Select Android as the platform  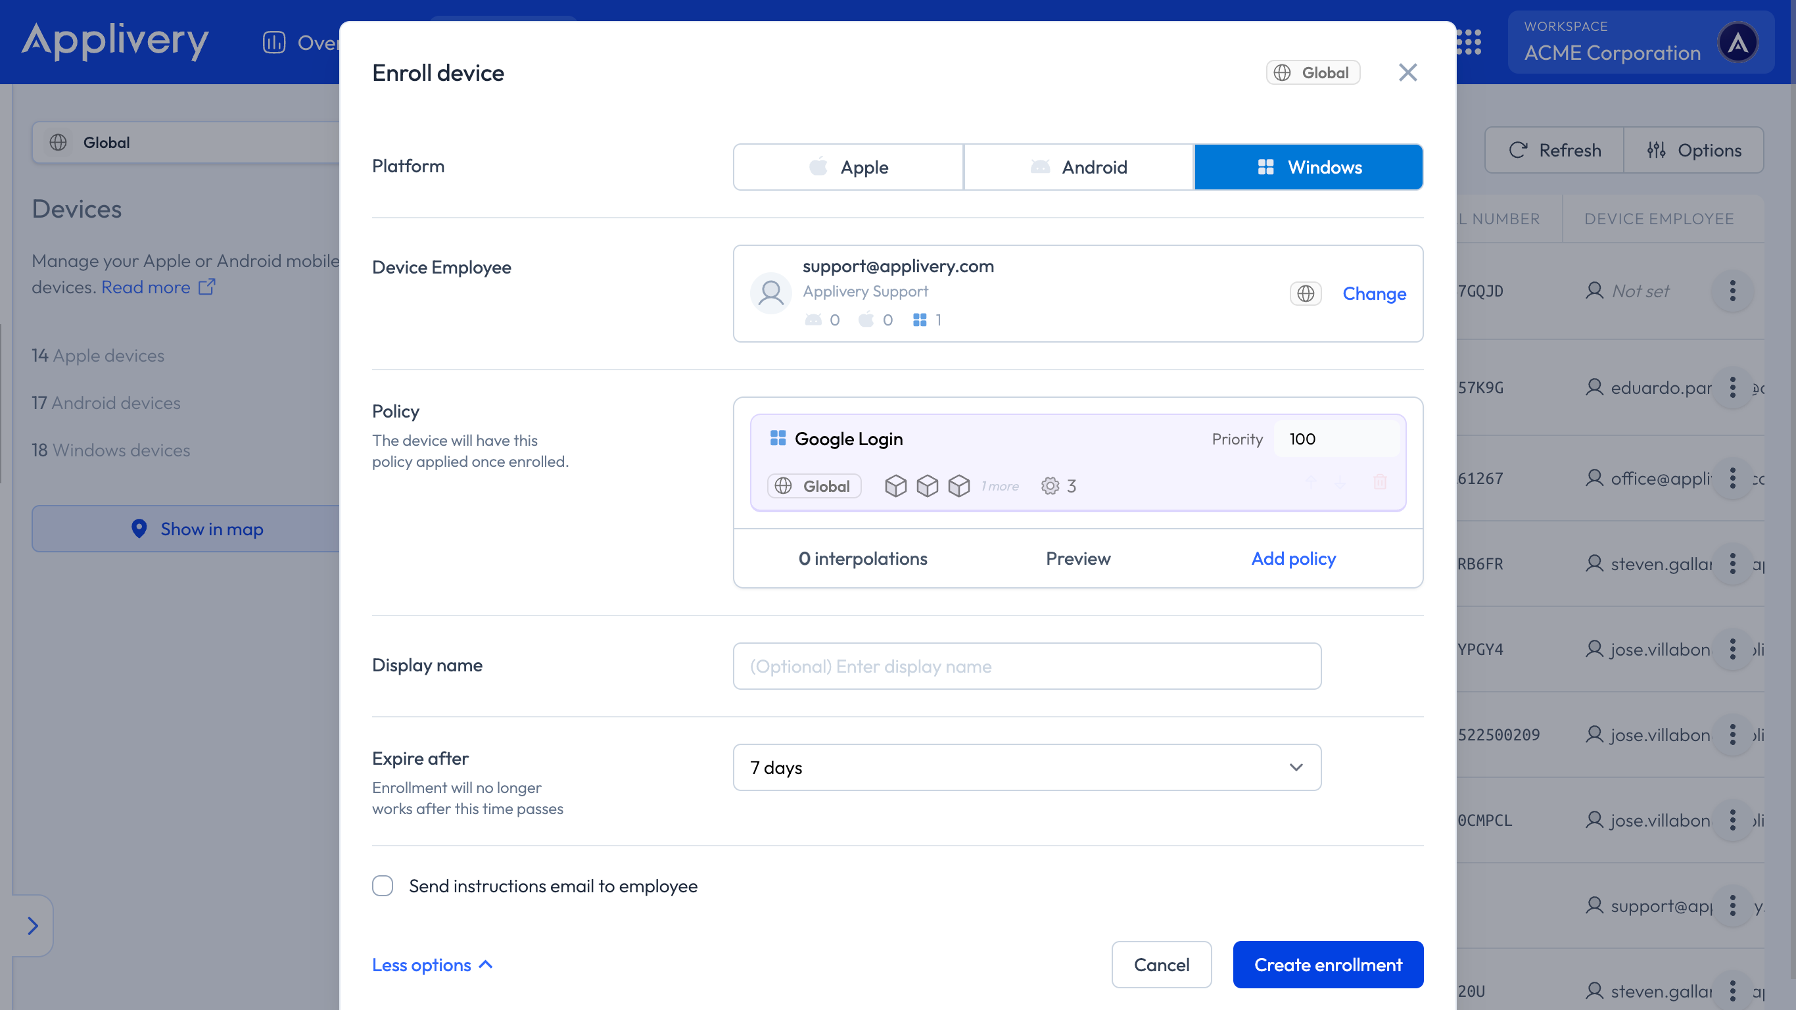(x=1078, y=168)
